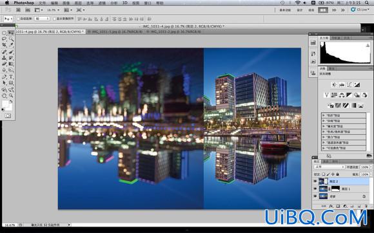Select the Type (T) tool
Viewport: 374px width, 233px height.
pos(11,77)
